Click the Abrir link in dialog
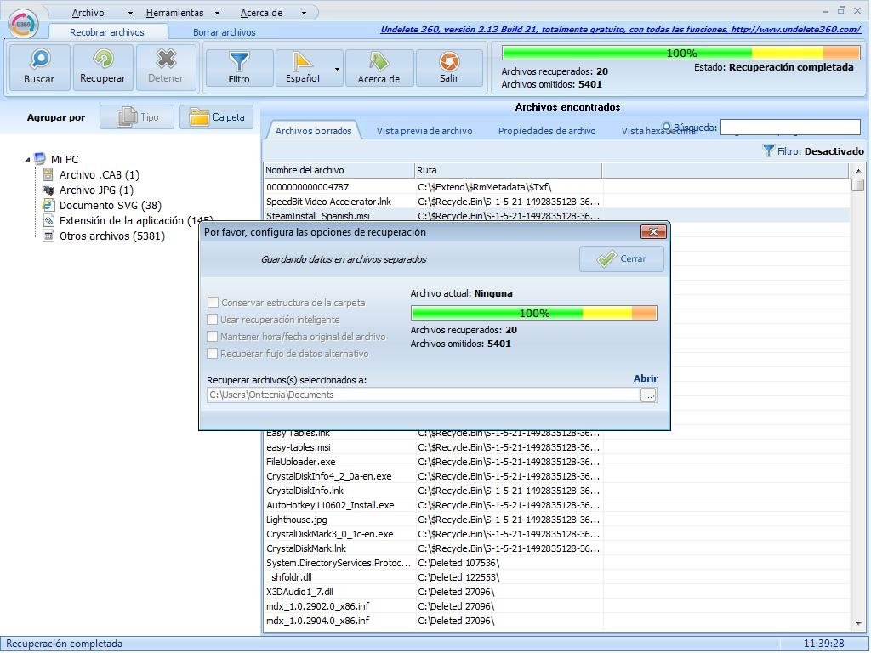Image resolution: width=871 pixels, height=653 pixels. pos(645,378)
